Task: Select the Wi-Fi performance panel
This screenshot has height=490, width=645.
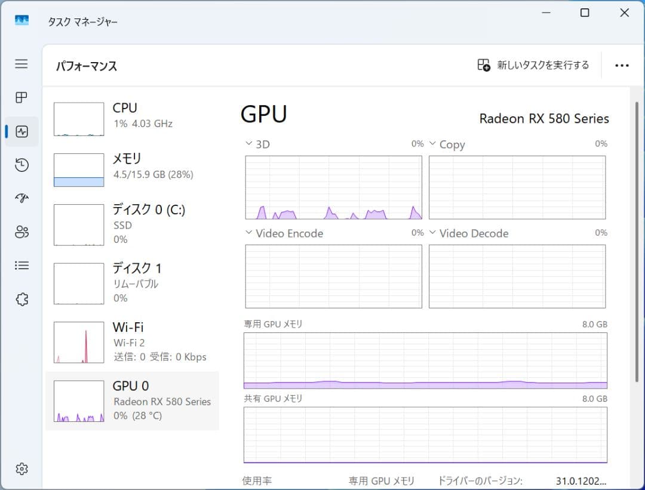Action: [131, 341]
